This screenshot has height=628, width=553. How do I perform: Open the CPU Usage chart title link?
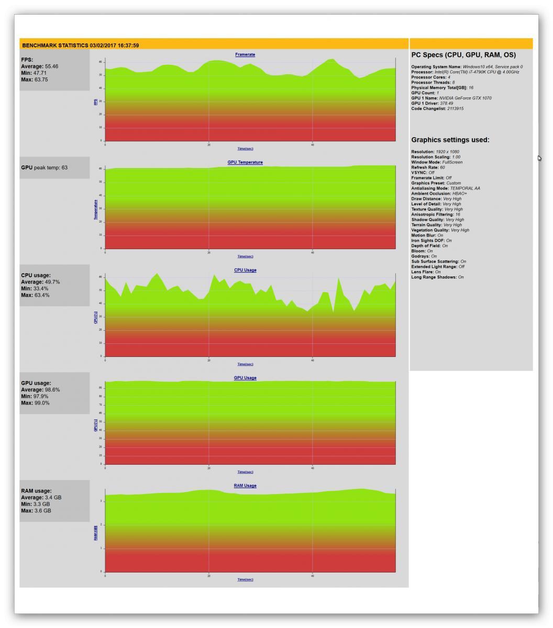point(245,270)
